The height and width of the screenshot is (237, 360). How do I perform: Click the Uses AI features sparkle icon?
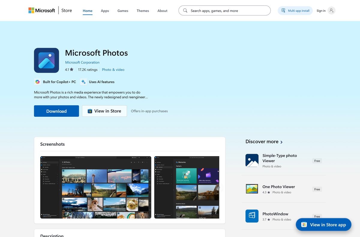point(83,82)
